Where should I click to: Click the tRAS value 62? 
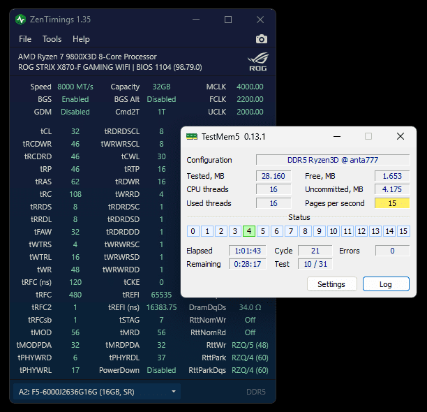click(75, 182)
